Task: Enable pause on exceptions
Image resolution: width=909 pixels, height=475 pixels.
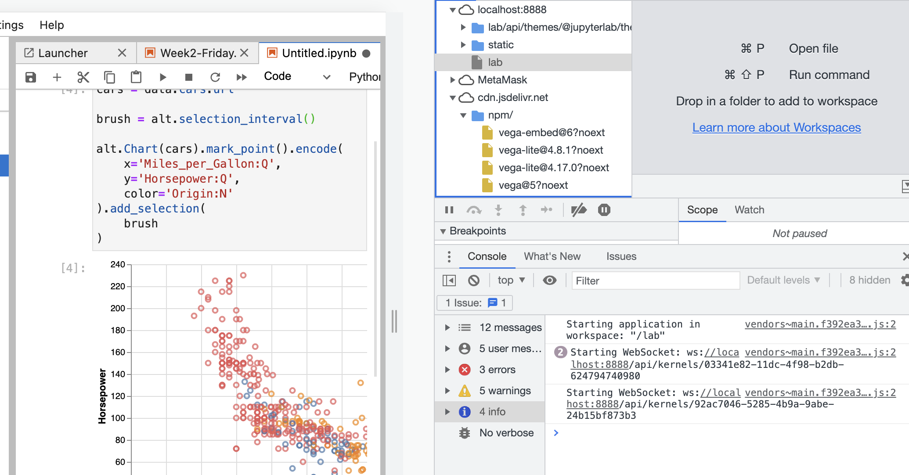Action: (x=604, y=210)
